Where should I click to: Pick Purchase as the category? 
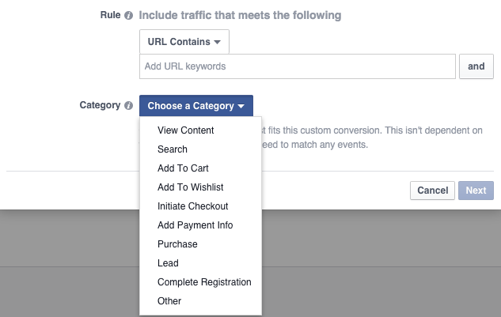[x=177, y=244]
